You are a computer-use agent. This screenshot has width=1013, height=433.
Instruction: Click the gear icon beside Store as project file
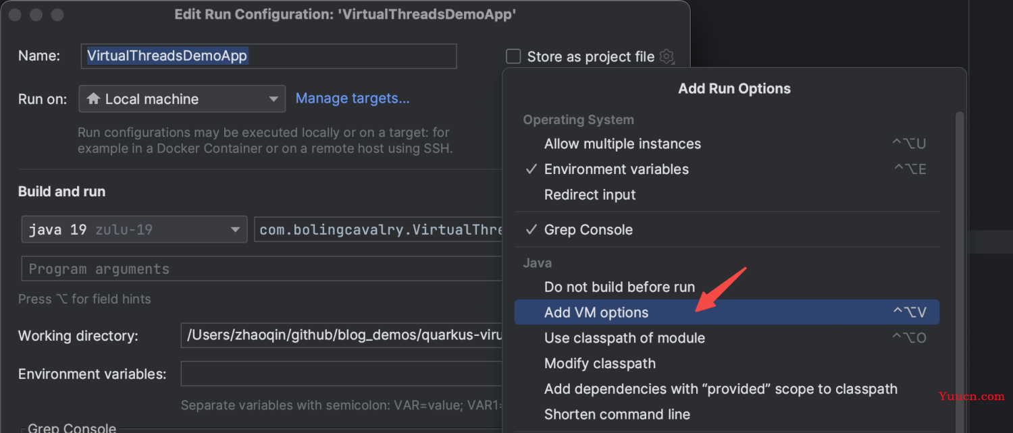point(667,57)
